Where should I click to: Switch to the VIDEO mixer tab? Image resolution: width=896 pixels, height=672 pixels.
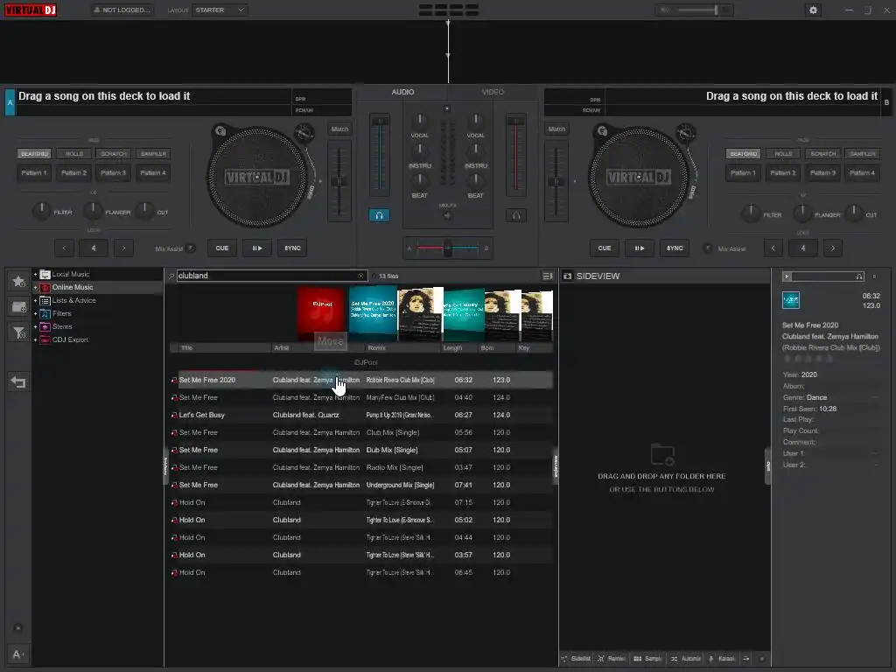[493, 92]
